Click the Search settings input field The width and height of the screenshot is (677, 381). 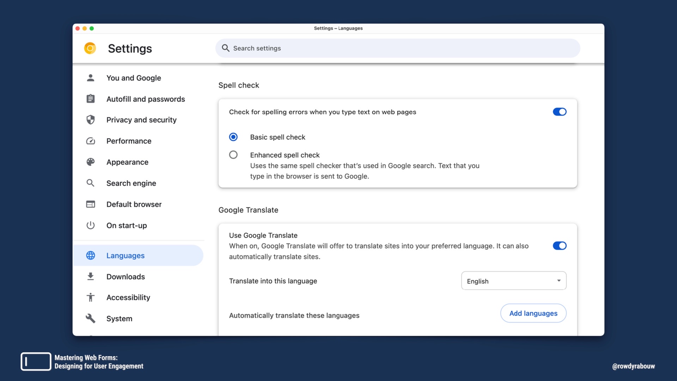[398, 48]
